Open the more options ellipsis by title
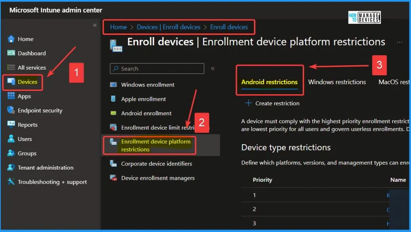The width and height of the screenshot is (411, 232). tap(399, 42)
